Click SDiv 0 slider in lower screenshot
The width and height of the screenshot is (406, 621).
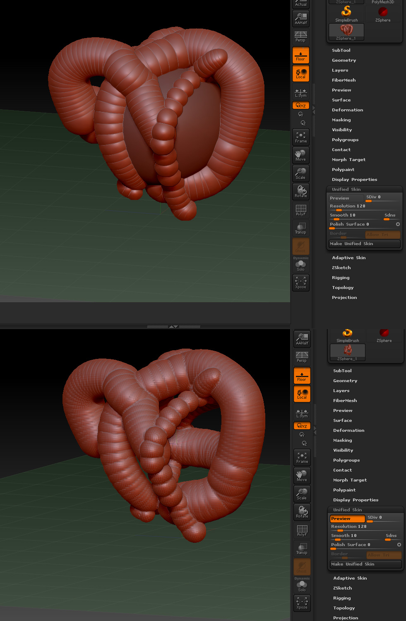click(x=384, y=518)
